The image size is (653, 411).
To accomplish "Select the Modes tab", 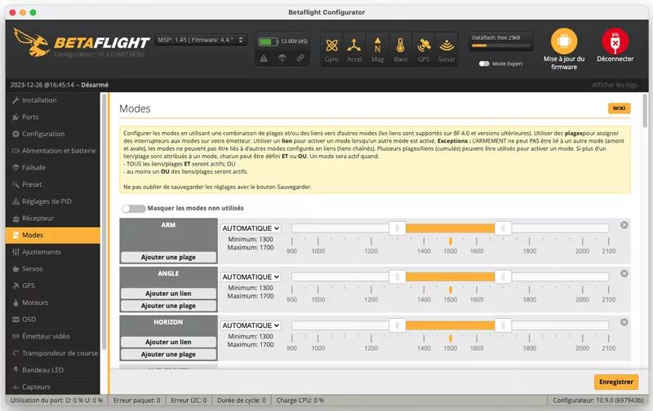I will pyautogui.click(x=52, y=235).
